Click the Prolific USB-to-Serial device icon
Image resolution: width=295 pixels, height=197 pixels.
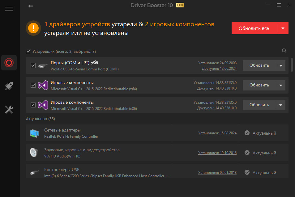pyautogui.click(x=43, y=66)
